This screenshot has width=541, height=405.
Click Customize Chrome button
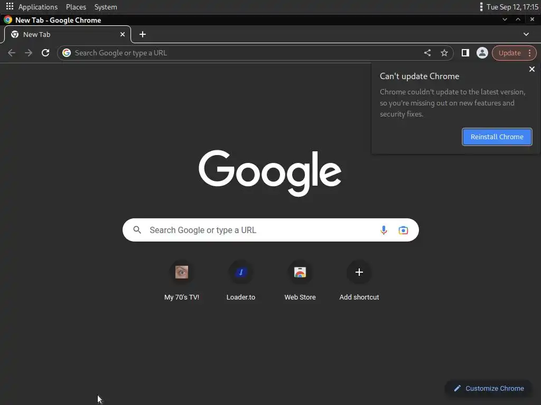489,388
